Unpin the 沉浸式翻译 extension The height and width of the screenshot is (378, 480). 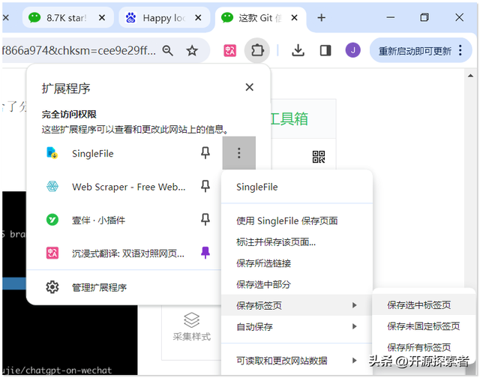[x=205, y=253]
